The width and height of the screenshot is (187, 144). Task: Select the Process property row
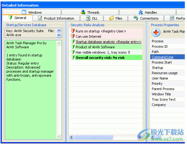tap(167, 41)
